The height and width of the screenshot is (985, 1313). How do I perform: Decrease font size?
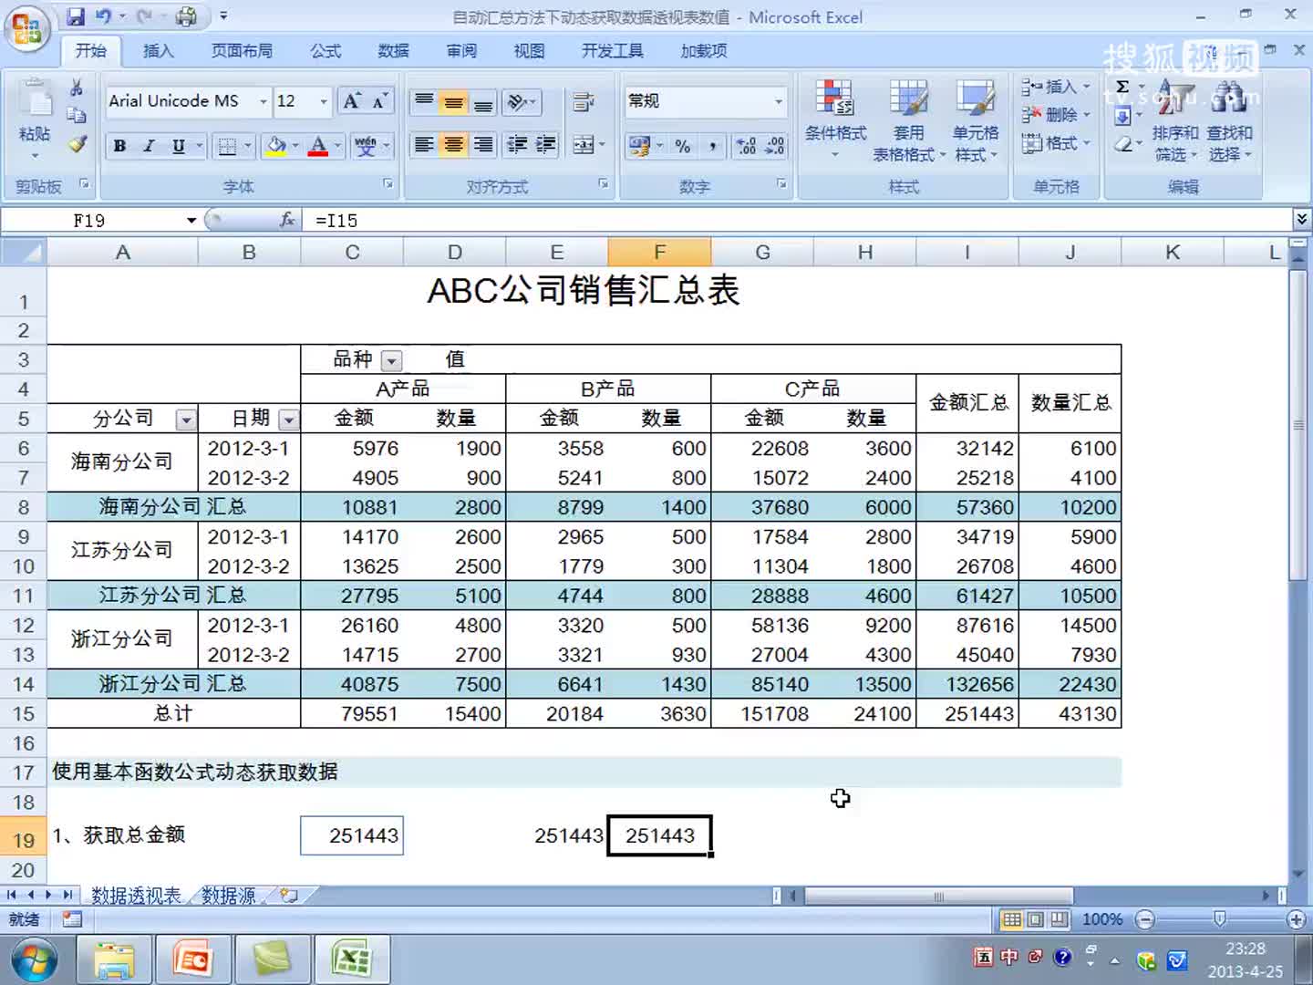378,101
